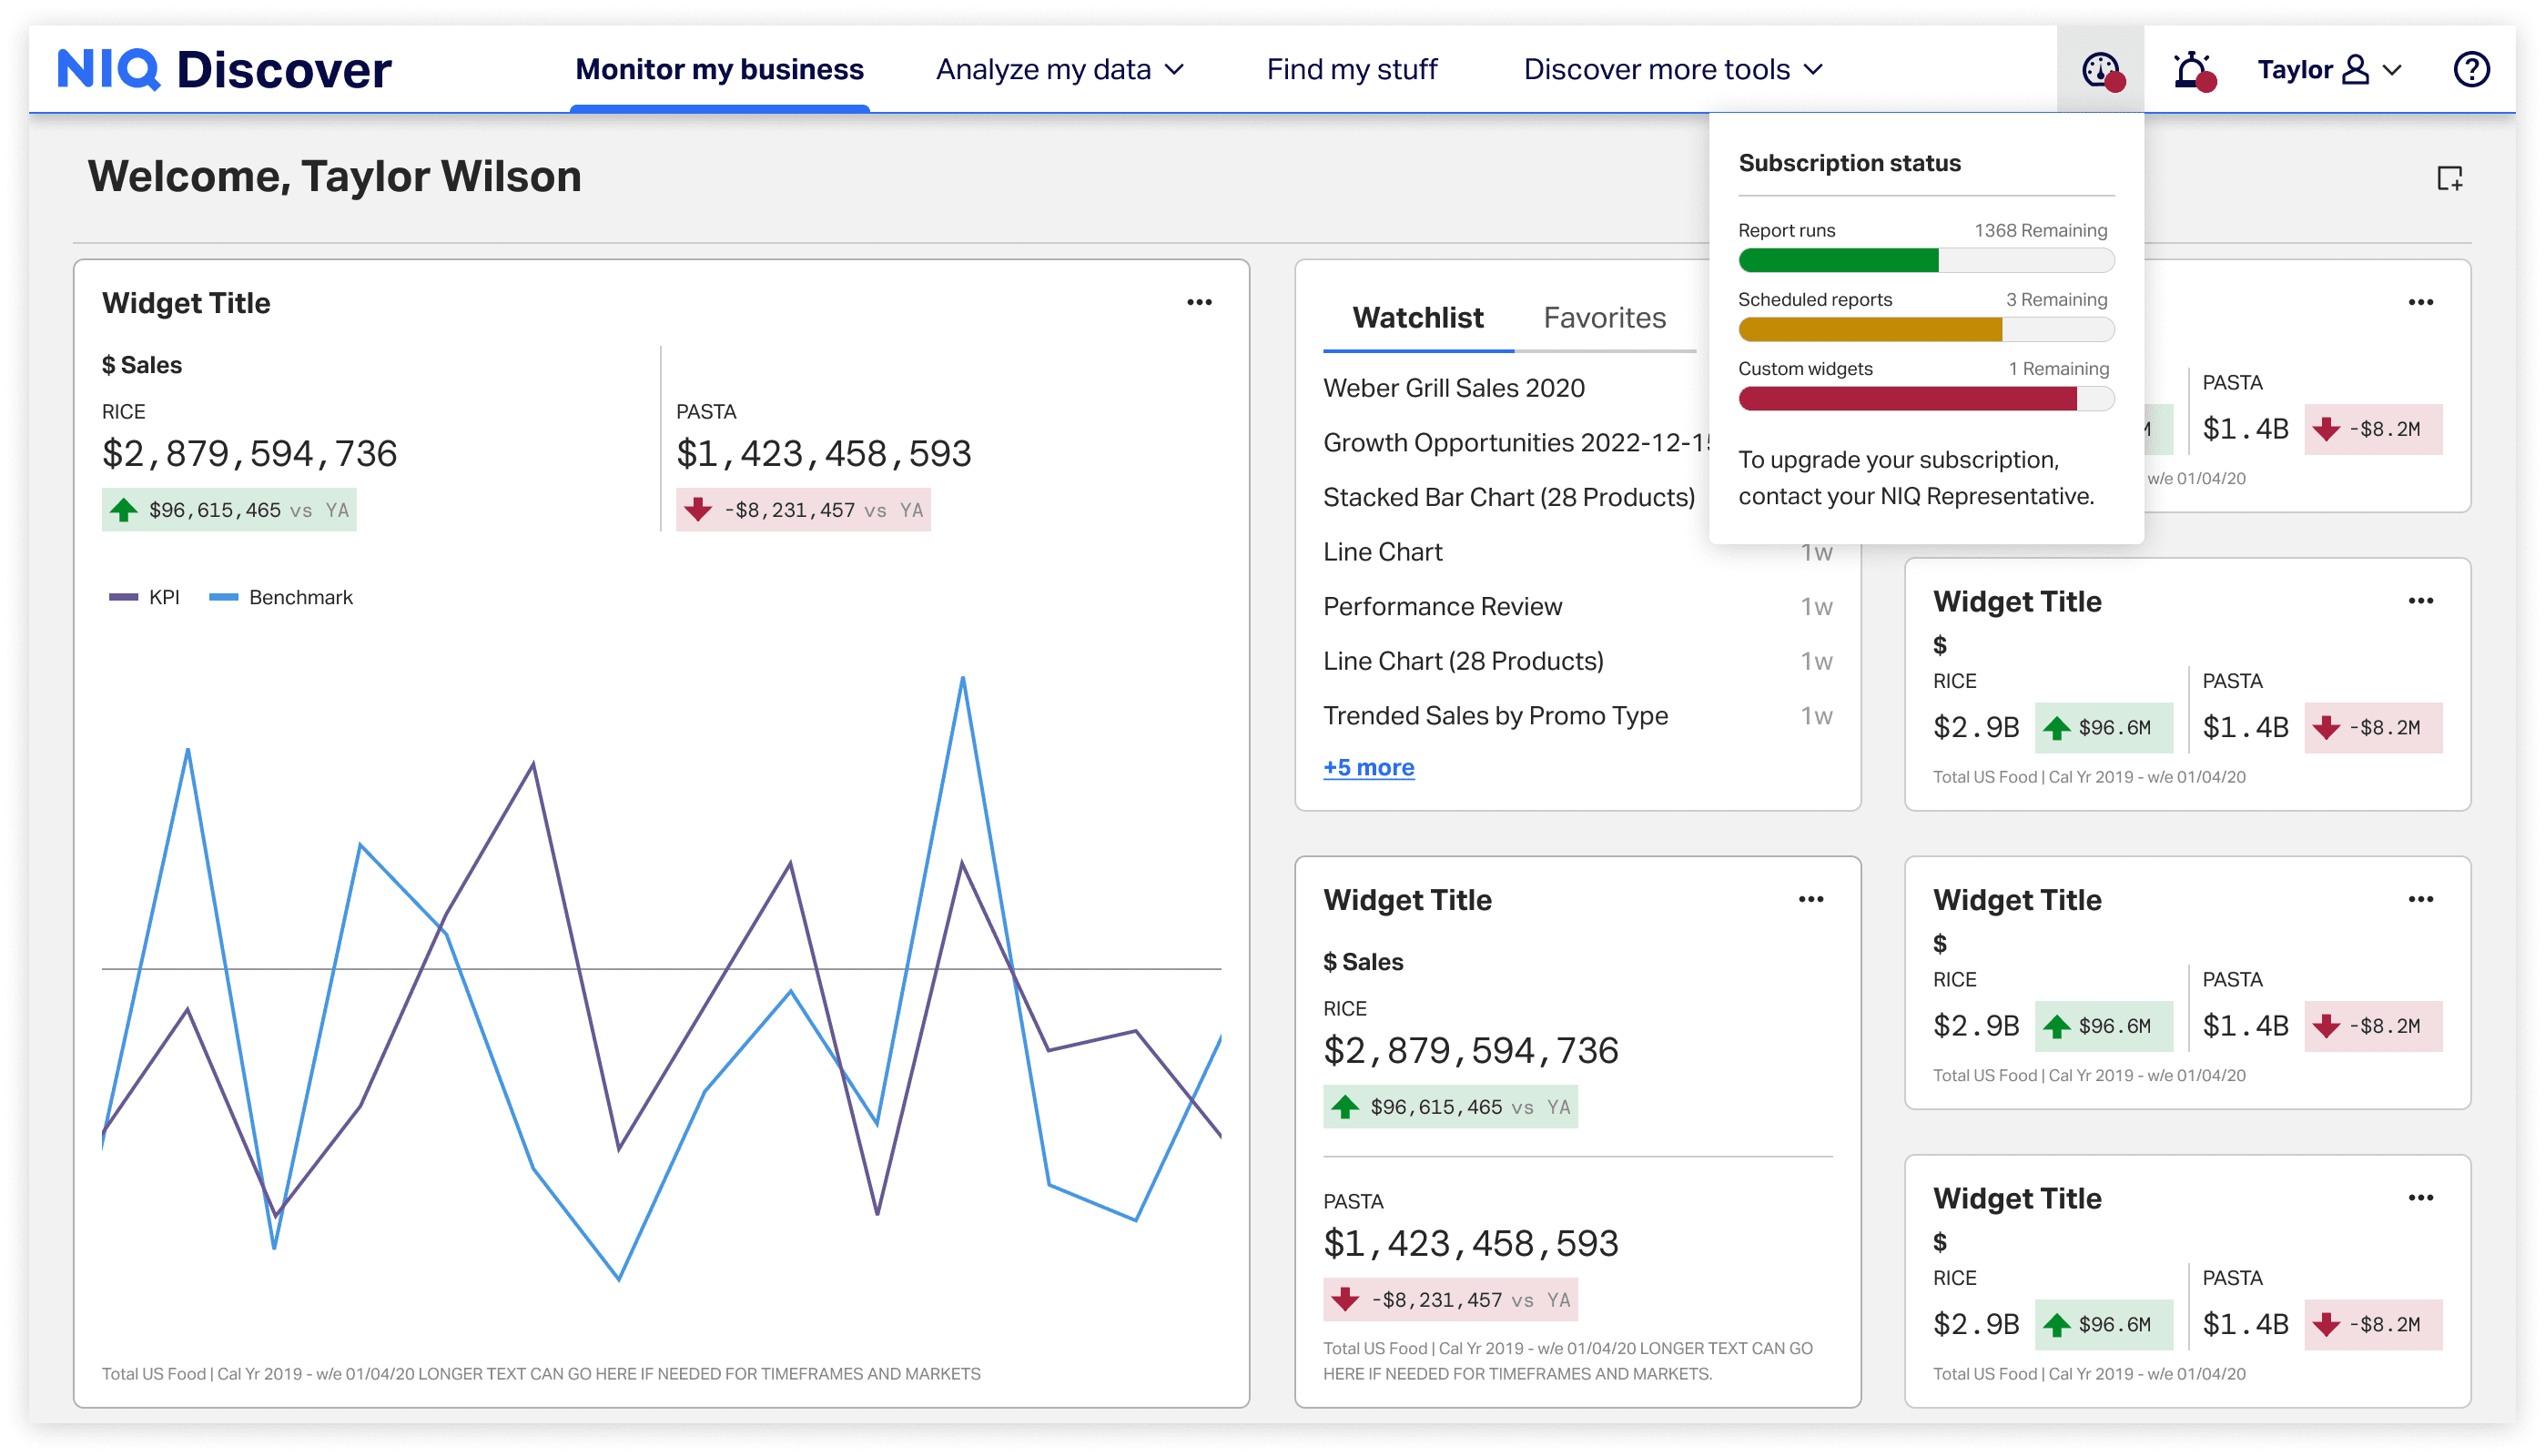This screenshot has height=1456, width=2545.
Task: Go to Find my stuff
Action: [1351, 70]
